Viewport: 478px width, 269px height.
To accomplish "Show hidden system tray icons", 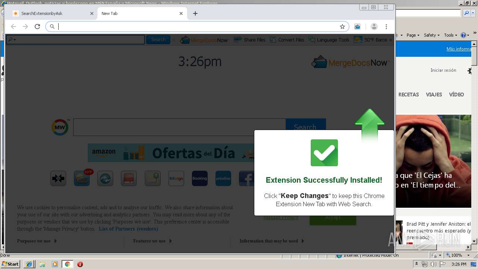I will 416,264.
